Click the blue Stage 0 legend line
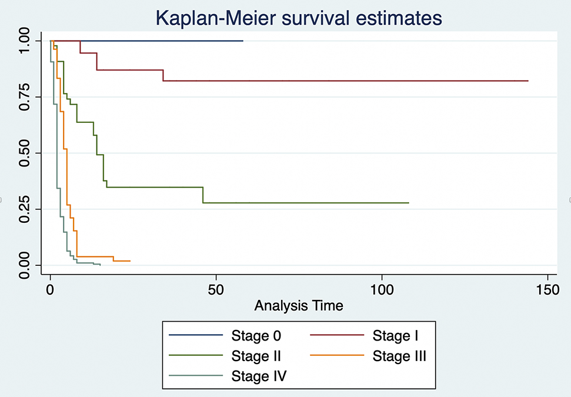 pyautogui.click(x=196, y=336)
